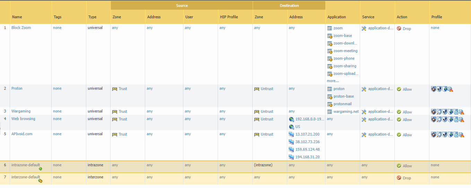Click the antivirus bug icon in Web browsing row
This screenshot has width=471, height=188.
point(433,119)
